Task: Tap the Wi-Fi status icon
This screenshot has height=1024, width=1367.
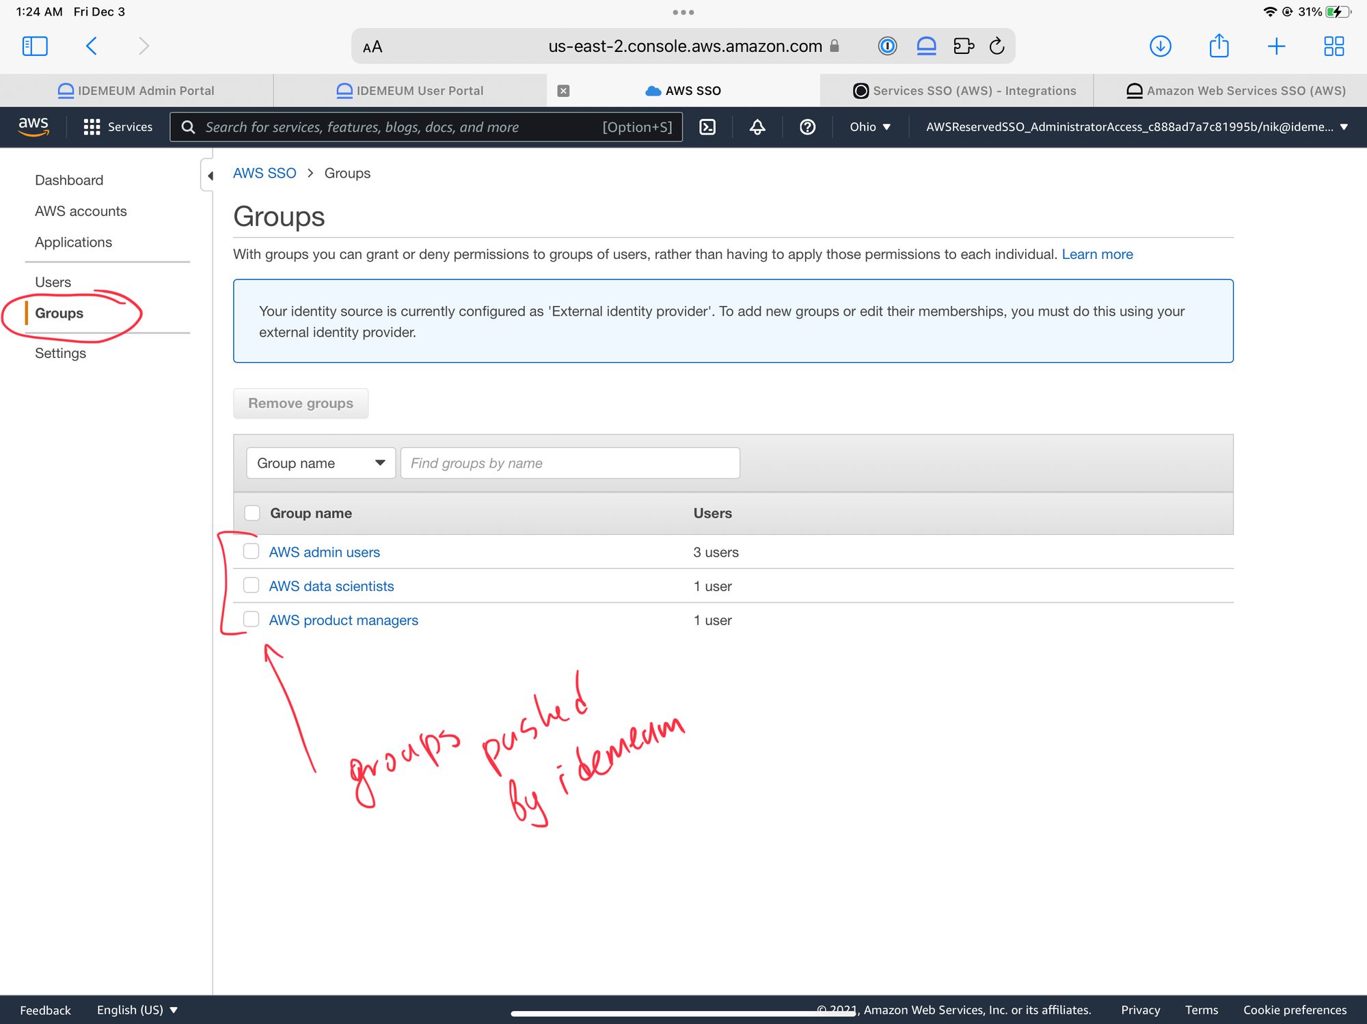Action: pos(1270,12)
